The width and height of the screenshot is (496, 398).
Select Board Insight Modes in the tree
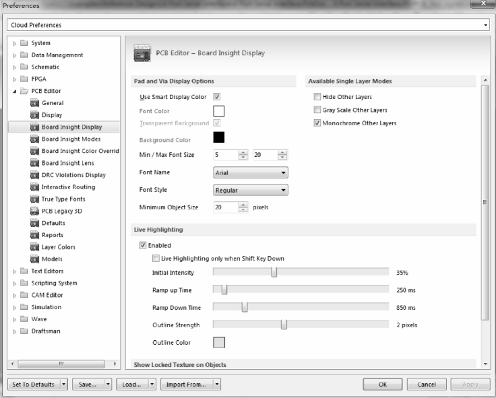tap(71, 139)
